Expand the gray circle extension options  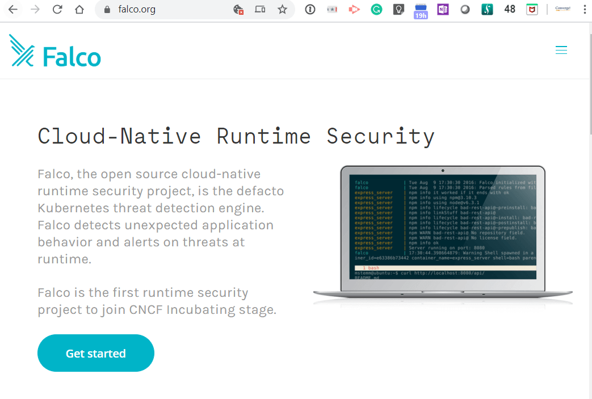click(465, 9)
